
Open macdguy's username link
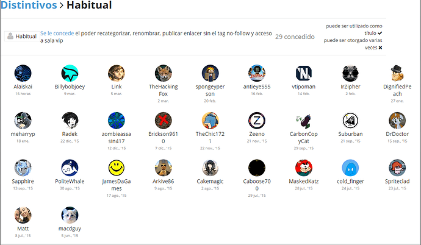(70, 229)
